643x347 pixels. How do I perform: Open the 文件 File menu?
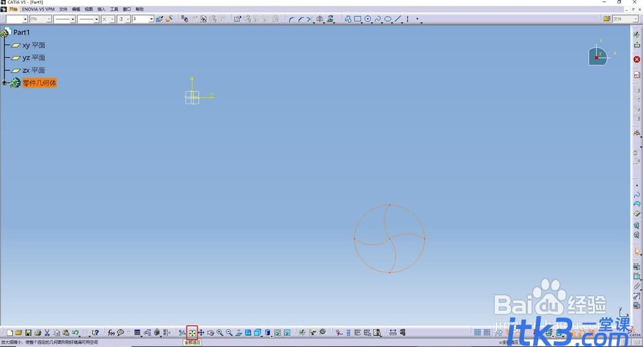[63, 9]
